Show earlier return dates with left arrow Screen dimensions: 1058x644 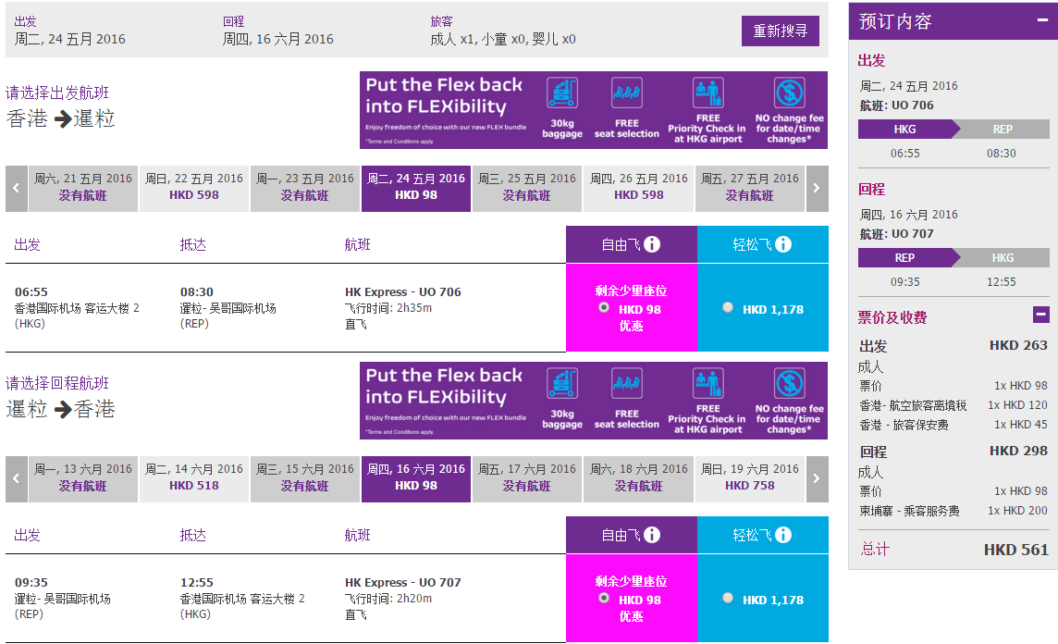tap(17, 478)
